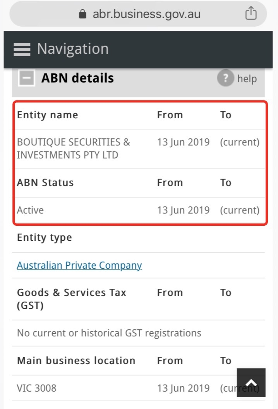Click the help text link

click(x=247, y=78)
